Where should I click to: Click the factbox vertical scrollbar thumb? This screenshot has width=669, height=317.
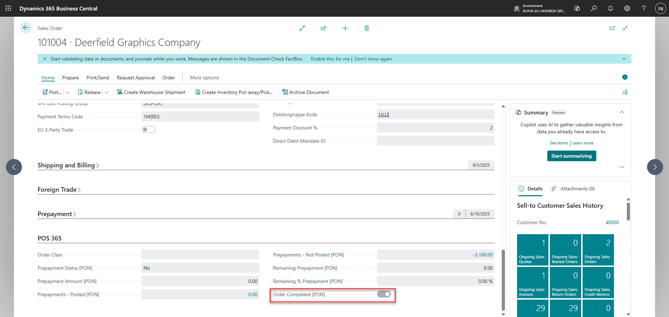(x=628, y=212)
